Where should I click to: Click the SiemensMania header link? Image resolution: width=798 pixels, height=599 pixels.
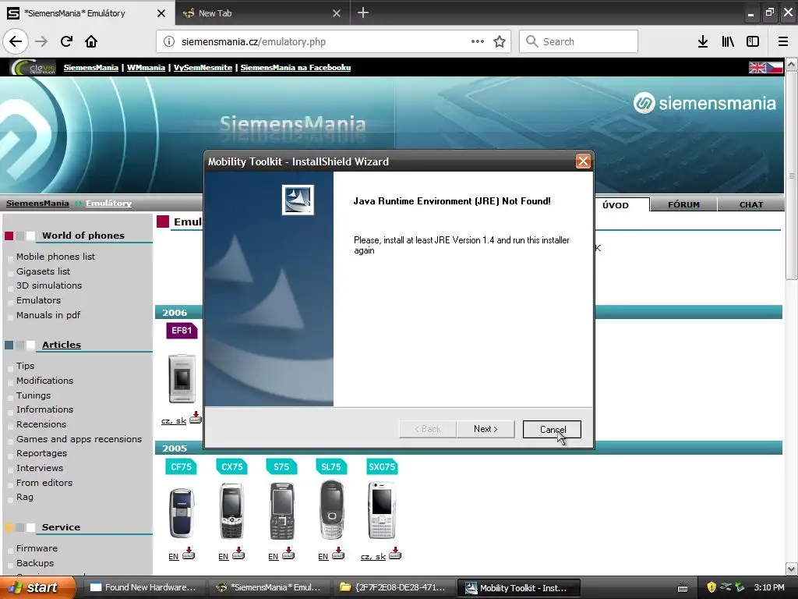click(x=90, y=67)
